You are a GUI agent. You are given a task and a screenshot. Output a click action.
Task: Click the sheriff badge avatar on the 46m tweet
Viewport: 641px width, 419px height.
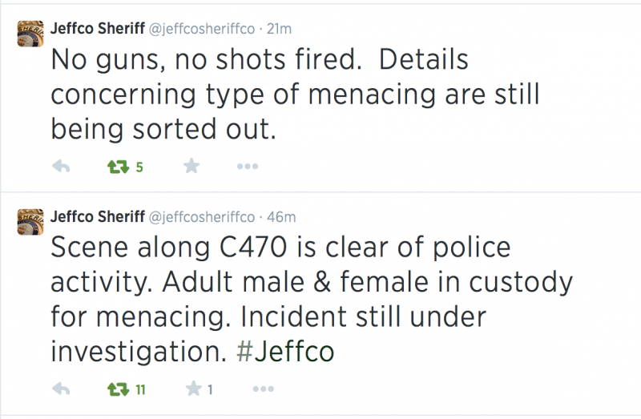tap(30, 222)
